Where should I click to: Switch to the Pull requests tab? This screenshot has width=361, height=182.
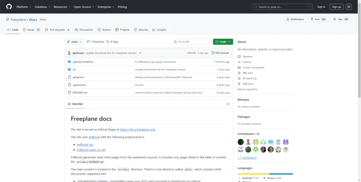point(57,30)
